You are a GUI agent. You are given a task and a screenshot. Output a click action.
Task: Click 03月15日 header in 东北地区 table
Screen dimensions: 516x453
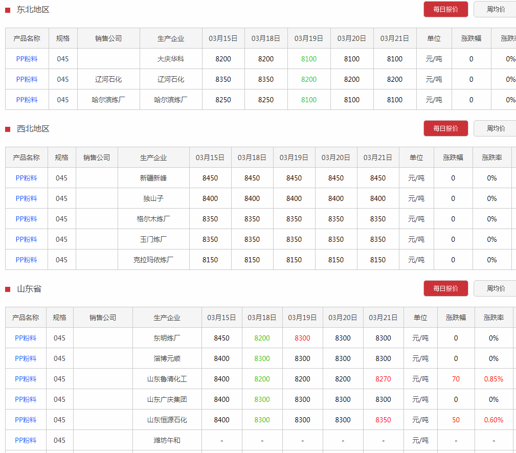pos(223,38)
